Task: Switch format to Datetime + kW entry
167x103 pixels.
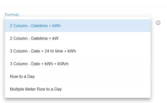Action: 78,38
